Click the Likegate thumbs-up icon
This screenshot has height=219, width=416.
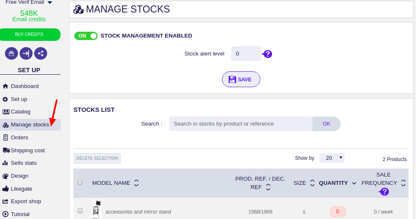point(5,189)
